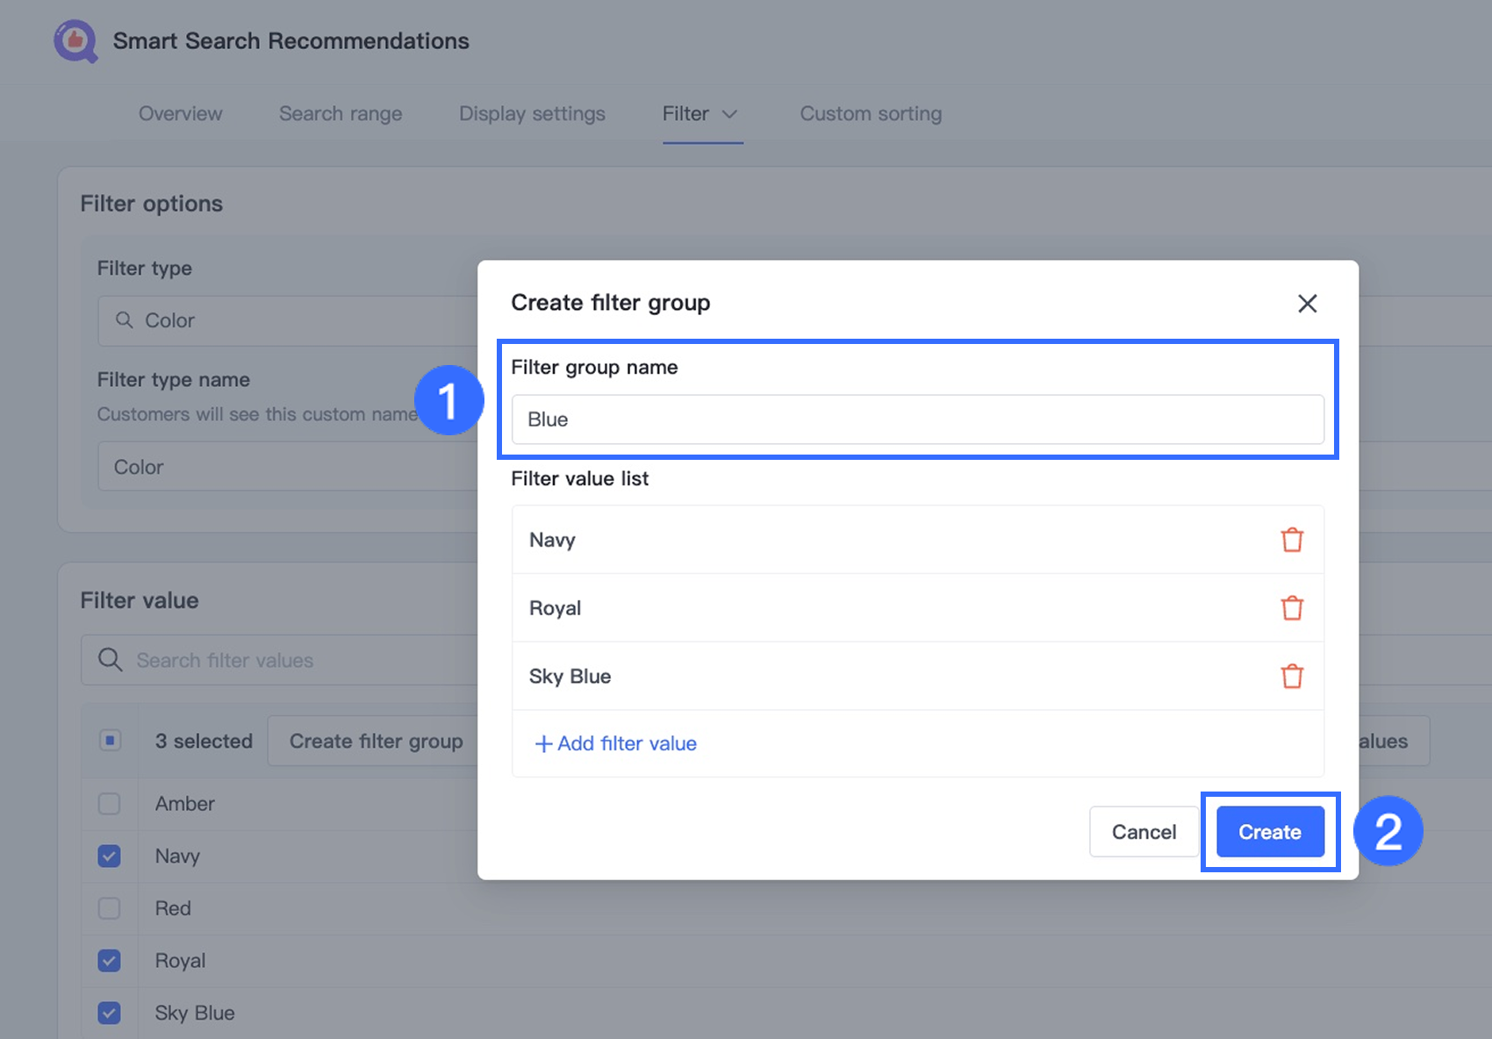Click the plus icon for Add filter value

(543, 744)
